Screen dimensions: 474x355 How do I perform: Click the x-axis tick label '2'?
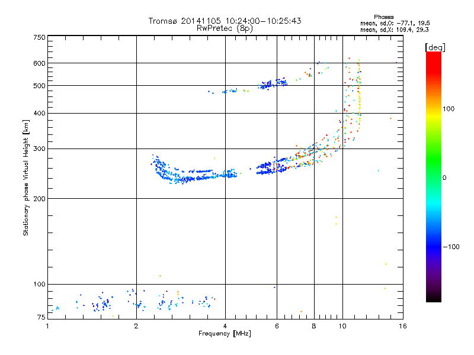pyautogui.click(x=136, y=326)
